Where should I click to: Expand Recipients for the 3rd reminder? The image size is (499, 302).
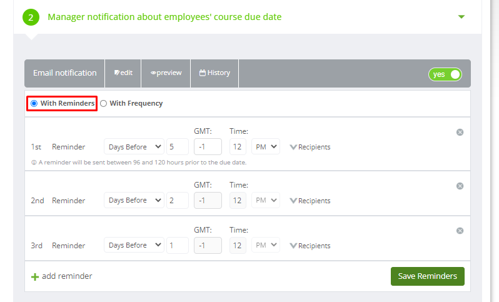(x=310, y=246)
